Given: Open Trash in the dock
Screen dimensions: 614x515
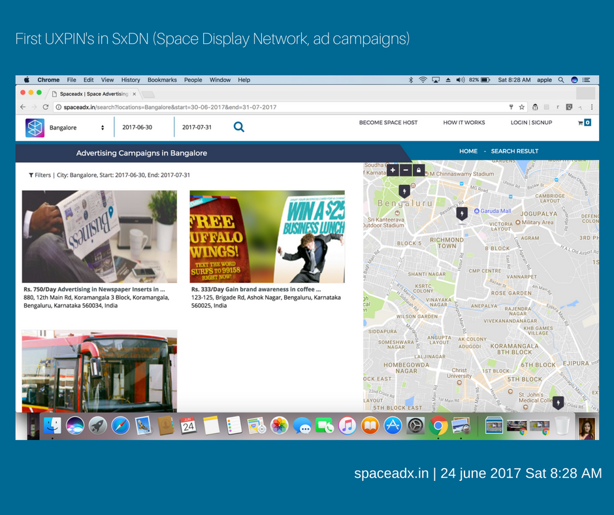Looking at the screenshot, I should coord(562,425).
